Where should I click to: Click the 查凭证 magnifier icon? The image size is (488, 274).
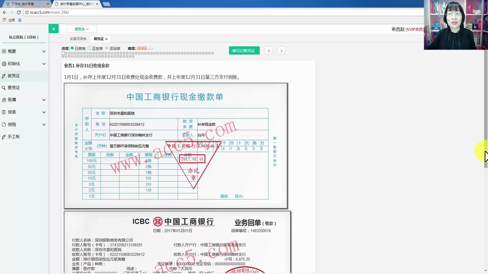[x=4, y=88]
